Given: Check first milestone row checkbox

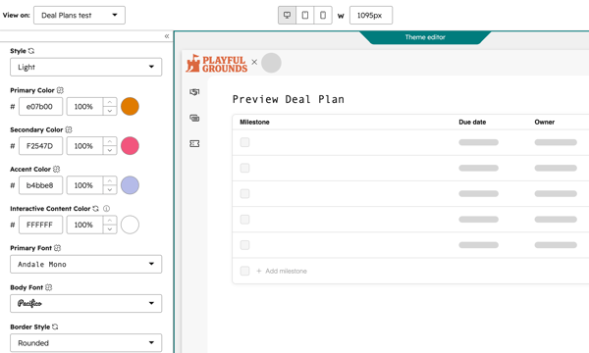Looking at the screenshot, I should coord(244,142).
